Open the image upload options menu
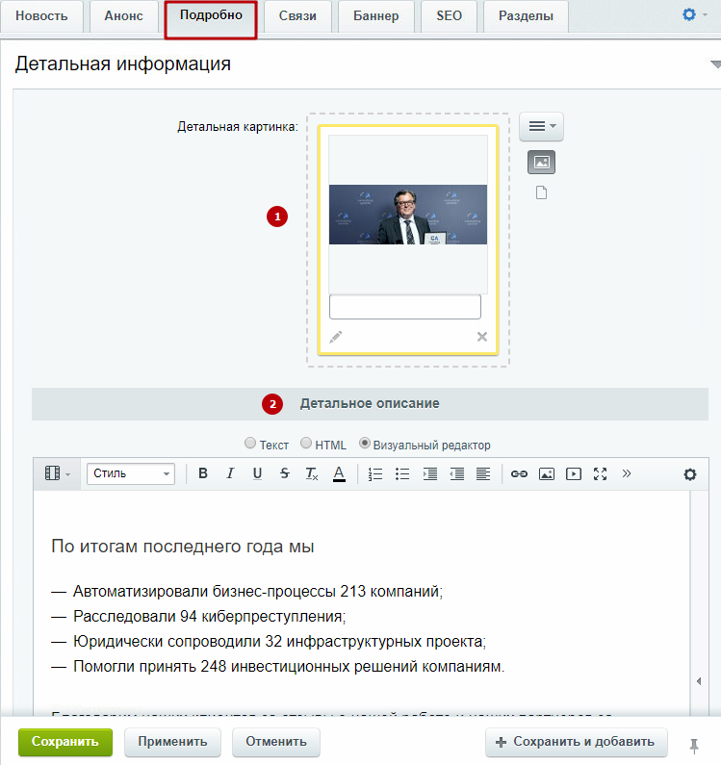Image resolution: width=721 pixels, height=765 pixels. (541, 126)
